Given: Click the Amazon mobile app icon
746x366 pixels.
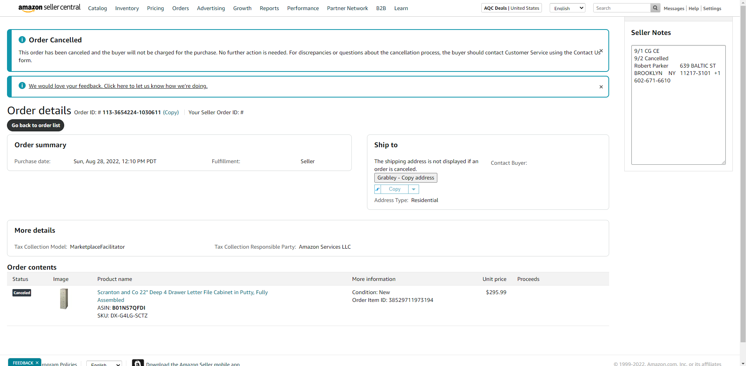Looking at the screenshot, I should 138,363.
